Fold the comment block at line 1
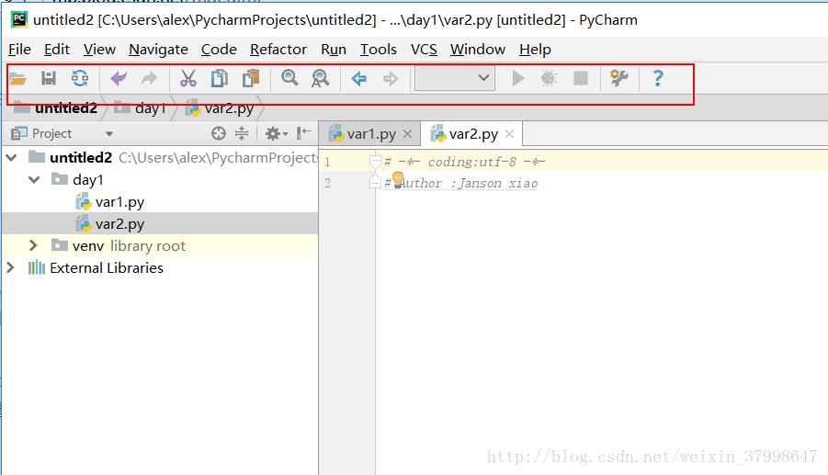Viewport: 828px width, 475px height. click(375, 161)
